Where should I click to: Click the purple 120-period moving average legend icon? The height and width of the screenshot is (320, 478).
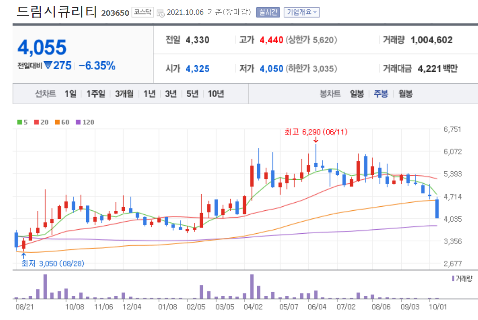click(x=78, y=122)
